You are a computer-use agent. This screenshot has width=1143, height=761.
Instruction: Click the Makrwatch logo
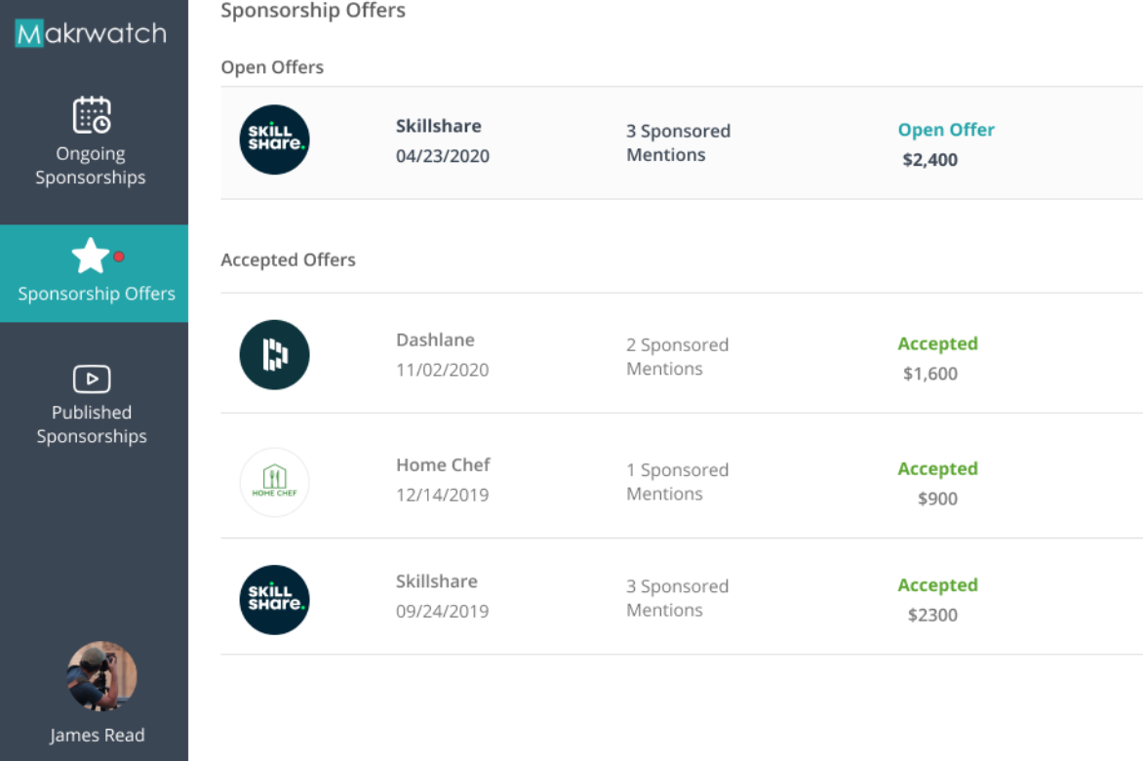coord(90,32)
